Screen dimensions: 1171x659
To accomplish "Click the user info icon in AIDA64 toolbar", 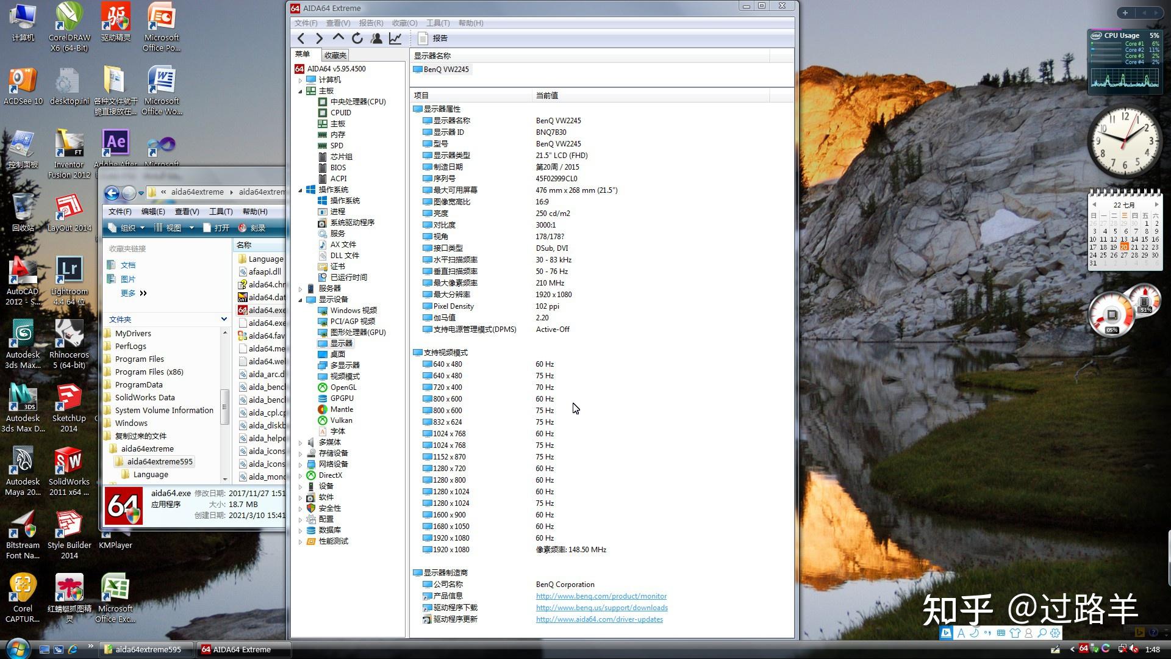I will (377, 38).
